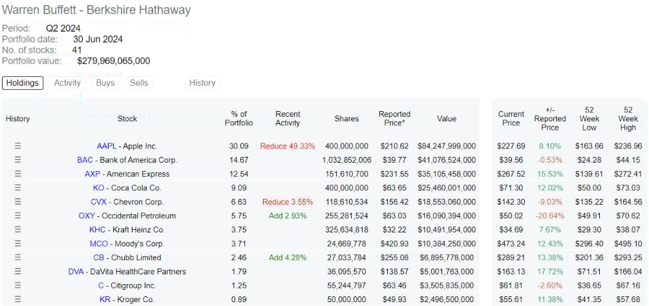
Task: Open the Sells tab
Action: point(139,83)
